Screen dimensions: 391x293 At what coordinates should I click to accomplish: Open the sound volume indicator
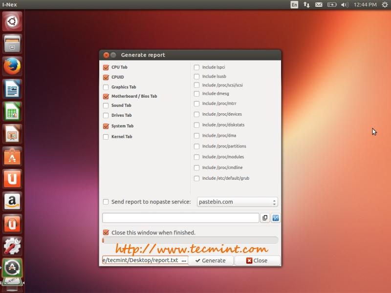[345, 5]
